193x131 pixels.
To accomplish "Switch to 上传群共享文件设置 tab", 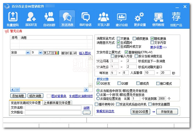I will point(57,103).
